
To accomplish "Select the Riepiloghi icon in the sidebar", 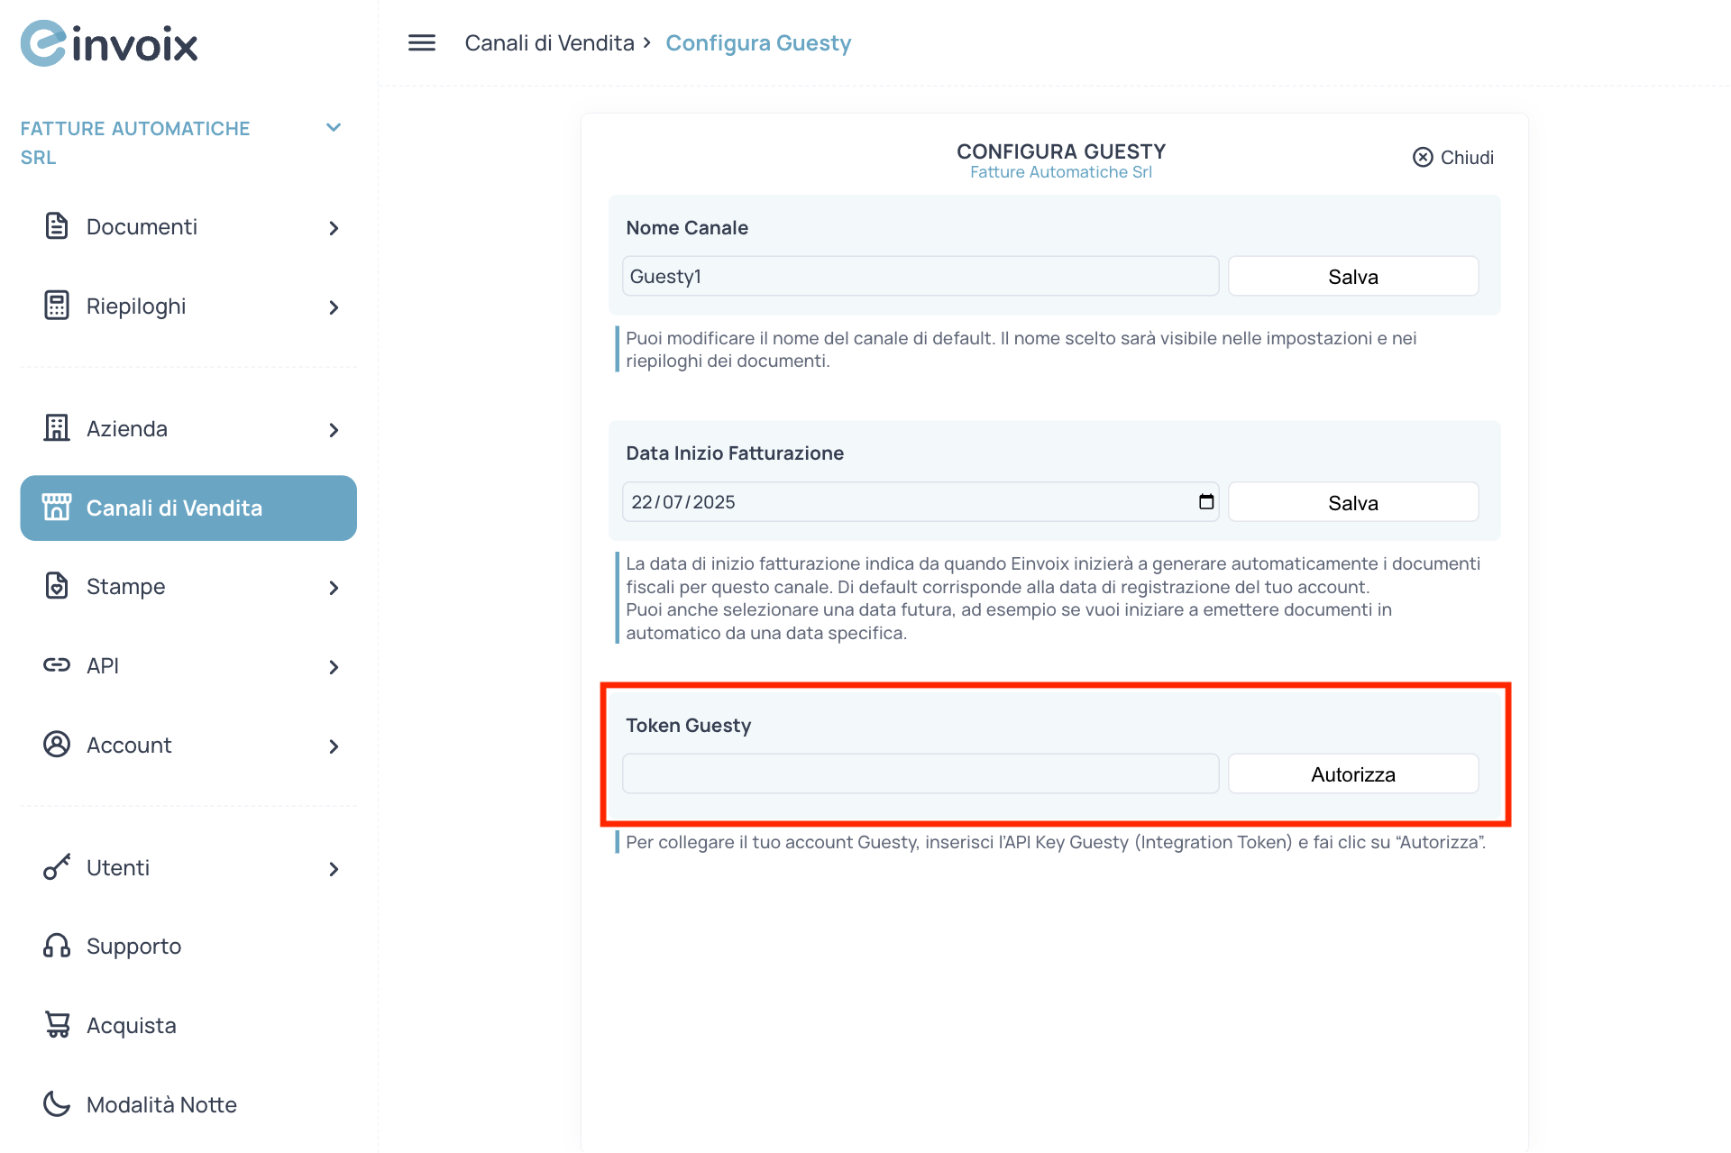I will point(56,306).
